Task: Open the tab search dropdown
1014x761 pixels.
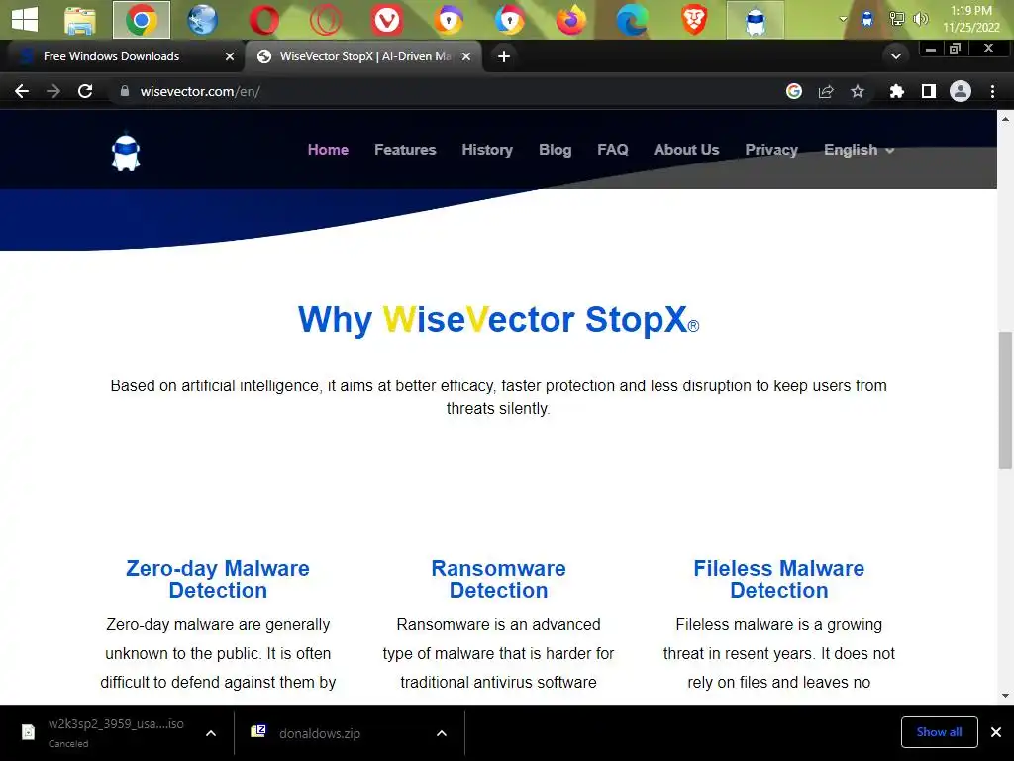Action: [x=895, y=56]
